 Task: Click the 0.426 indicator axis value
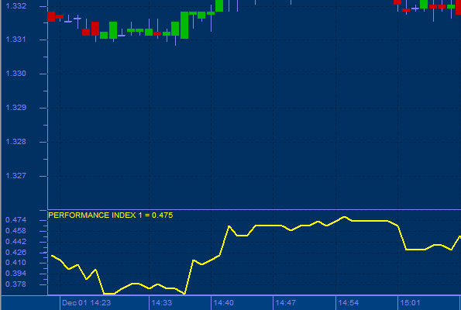point(15,252)
